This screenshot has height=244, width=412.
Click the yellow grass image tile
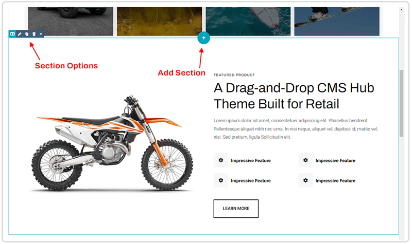160,21
